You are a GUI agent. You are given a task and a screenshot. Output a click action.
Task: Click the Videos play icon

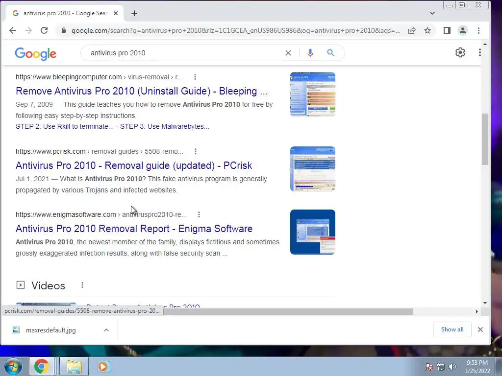click(x=21, y=285)
